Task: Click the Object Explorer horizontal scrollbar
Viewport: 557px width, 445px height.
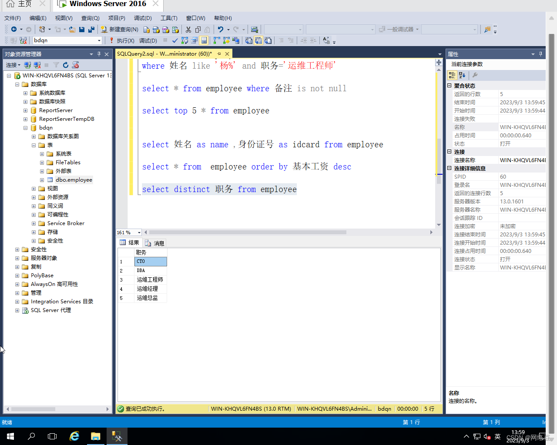Action: [33, 409]
